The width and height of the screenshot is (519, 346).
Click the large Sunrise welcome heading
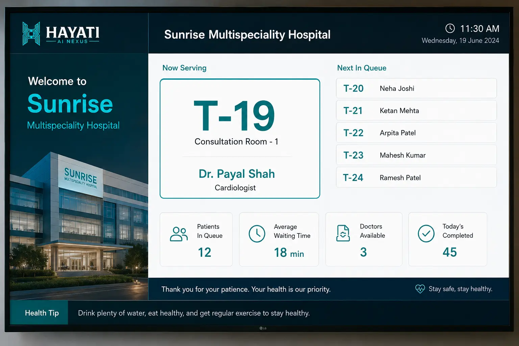coord(70,104)
